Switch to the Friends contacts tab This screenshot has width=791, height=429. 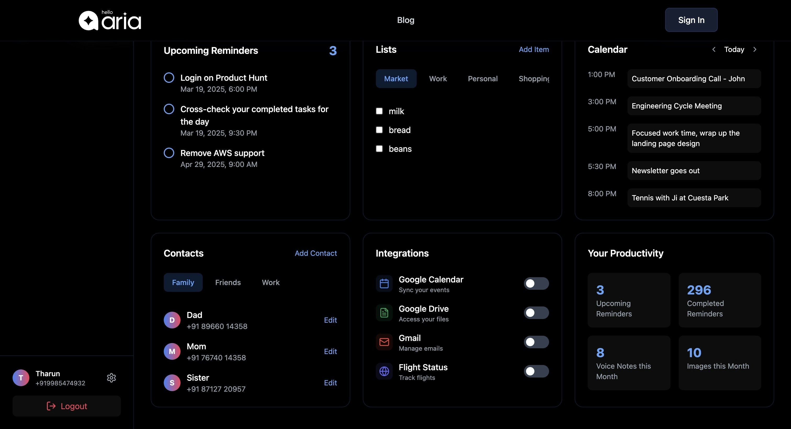pyautogui.click(x=228, y=282)
